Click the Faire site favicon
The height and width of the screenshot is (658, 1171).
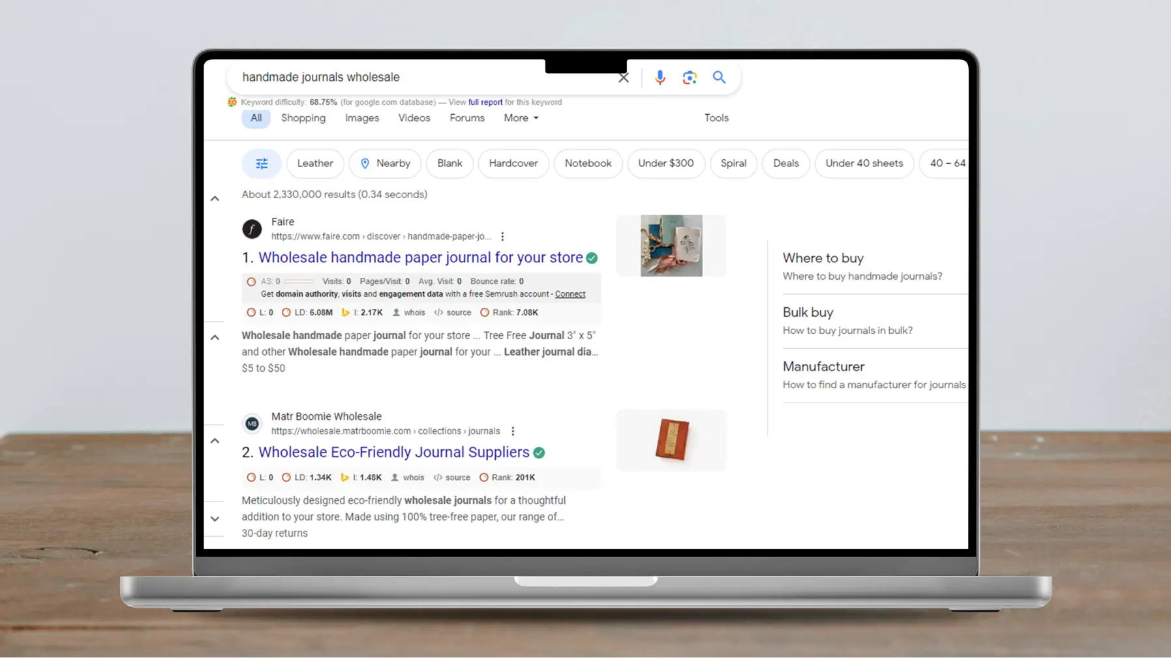(252, 229)
